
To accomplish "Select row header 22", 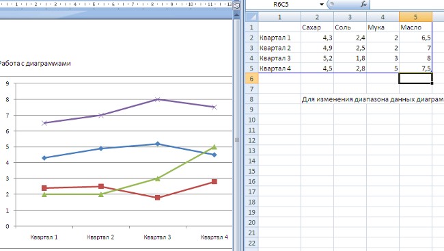I will [252, 243].
